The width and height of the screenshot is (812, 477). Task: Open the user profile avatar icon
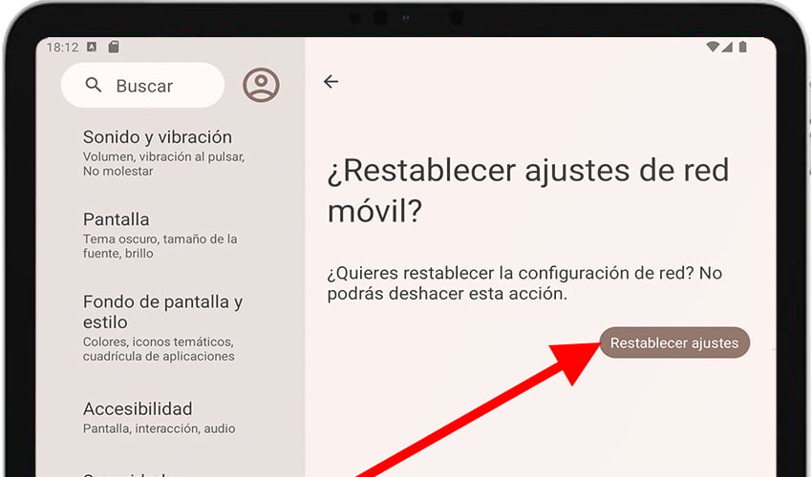point(261,85)
